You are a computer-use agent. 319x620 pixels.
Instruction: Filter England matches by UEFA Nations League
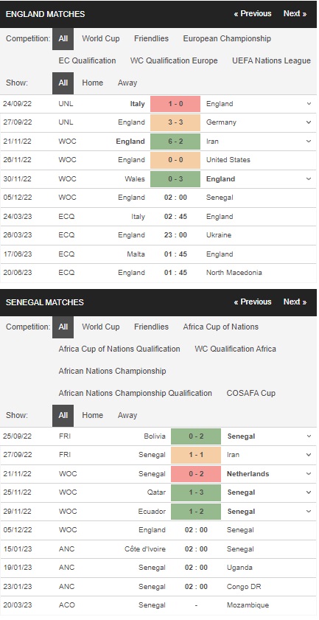coord(272,60)
